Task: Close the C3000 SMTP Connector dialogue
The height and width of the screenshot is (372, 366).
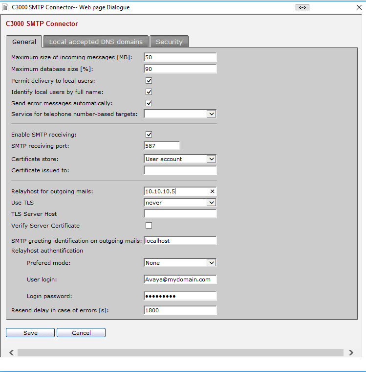Action: click(359, 7)
